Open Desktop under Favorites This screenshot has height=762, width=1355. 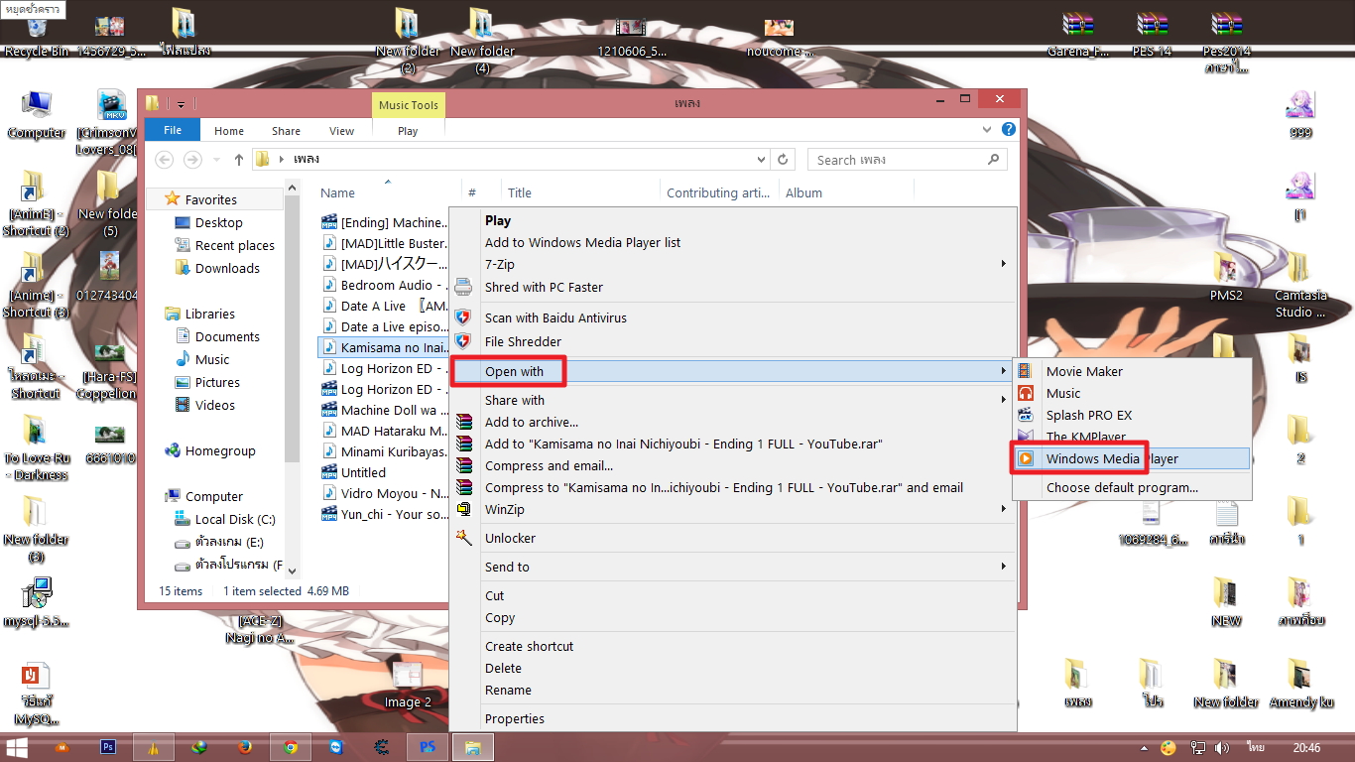[x=218, y=222]
